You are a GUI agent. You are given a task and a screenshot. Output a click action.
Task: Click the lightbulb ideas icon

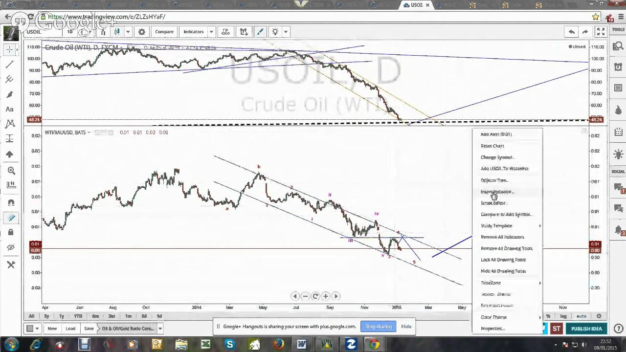(275, 32)
